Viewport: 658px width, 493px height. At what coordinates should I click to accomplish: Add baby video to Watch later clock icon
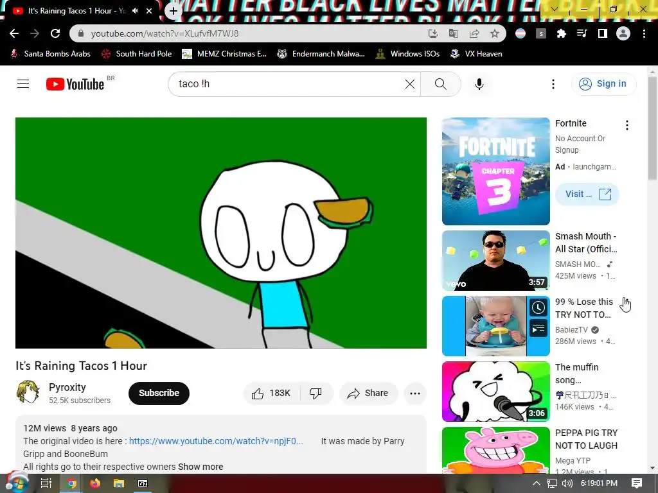pyautogui.click(x=538, y=307)
